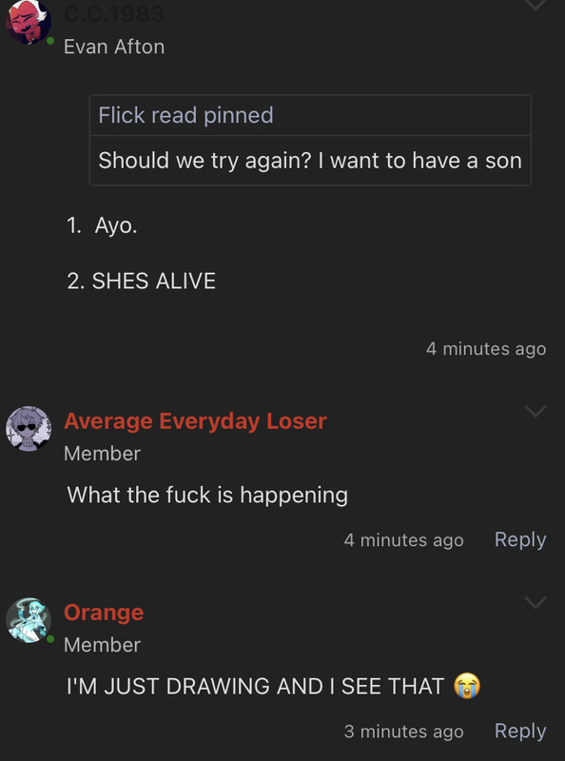
Task: Open the red-haired avatar beside Evan Afton
Action: click(x=29, y=22)
